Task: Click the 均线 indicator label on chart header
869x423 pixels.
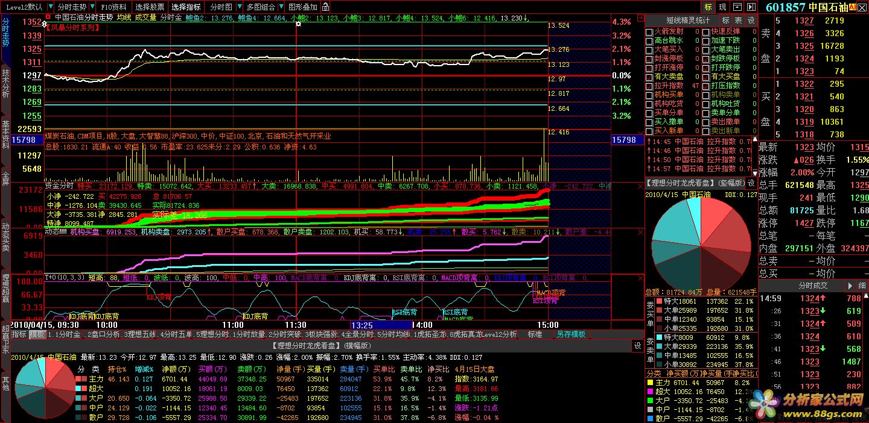Action: (x=124, y=17)
